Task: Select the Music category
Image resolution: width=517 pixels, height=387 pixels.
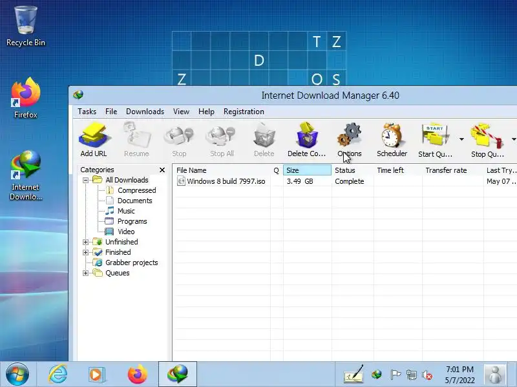Action: coord(126,211)
